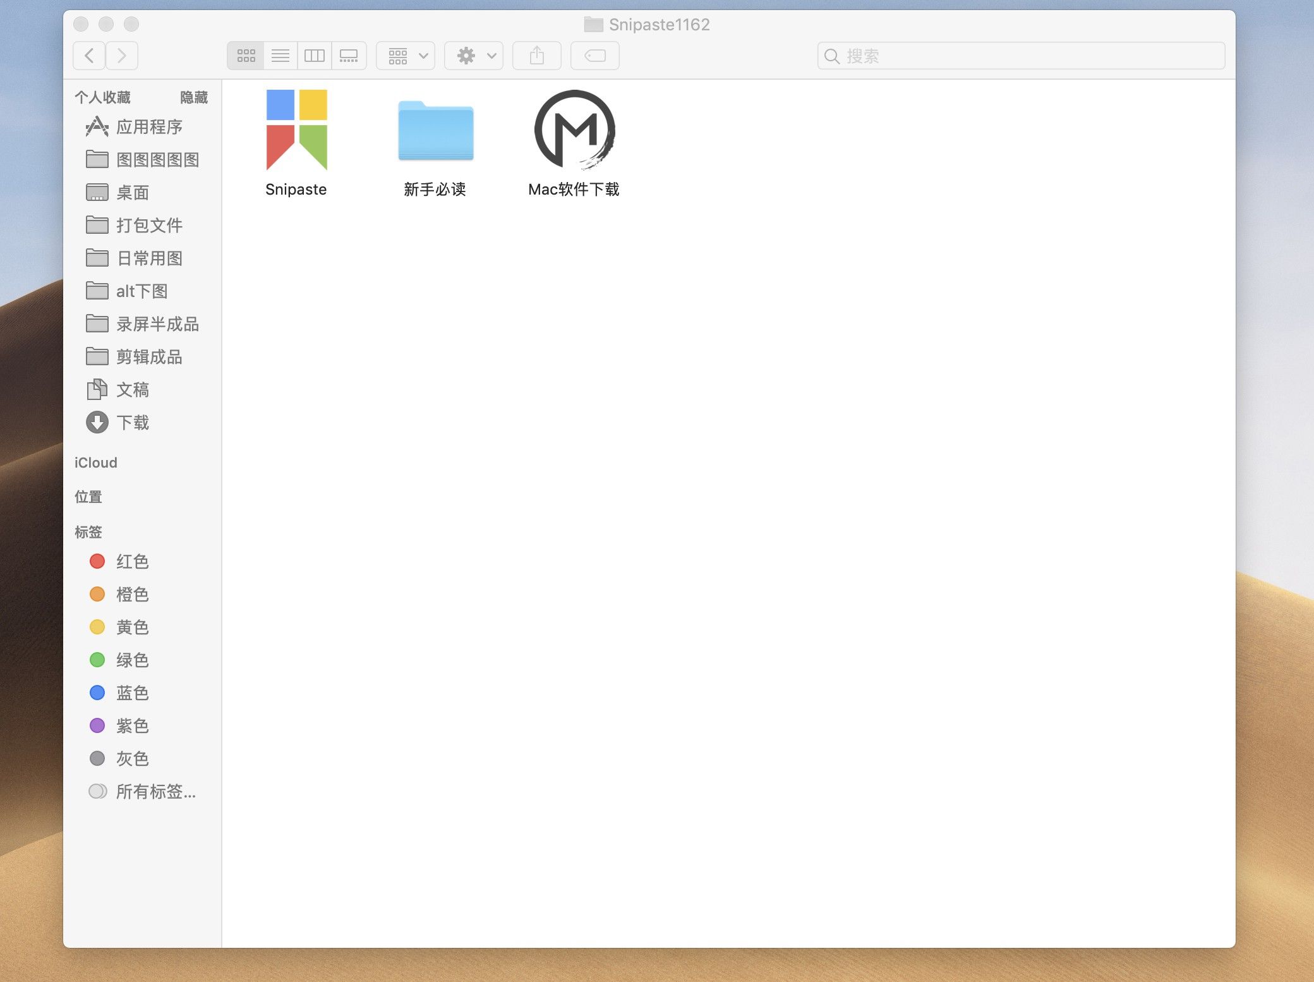Show 所有标签… all tags
This screenshot has width=1314, height=982.
(x=142, y=792)
